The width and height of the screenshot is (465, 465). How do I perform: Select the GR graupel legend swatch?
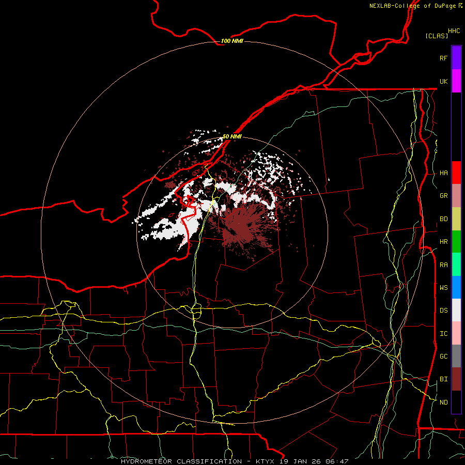[456, 196]
